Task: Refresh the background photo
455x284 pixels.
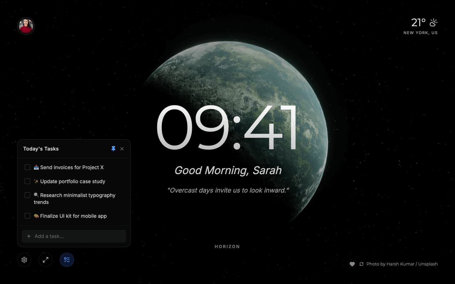Action: tap(362, 264)
